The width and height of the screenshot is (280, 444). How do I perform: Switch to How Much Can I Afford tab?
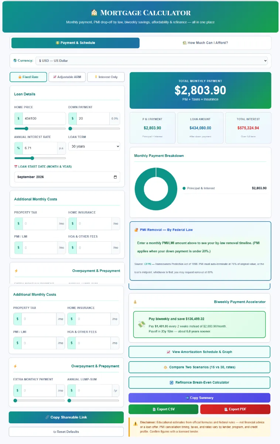point(205,43)
